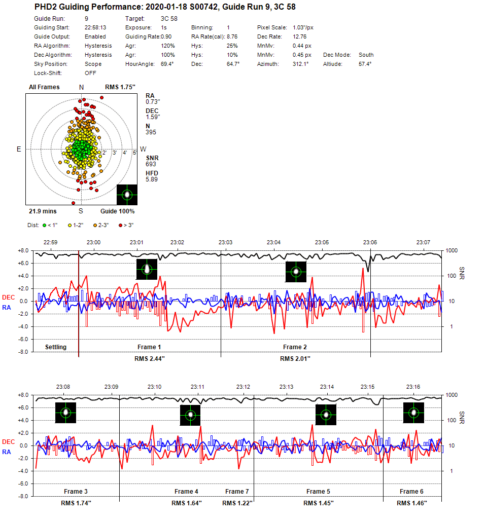Select the 'RMS 1.75"' scatter plot total
Viewport: 486px width, 521px height.
coord(120,87)
